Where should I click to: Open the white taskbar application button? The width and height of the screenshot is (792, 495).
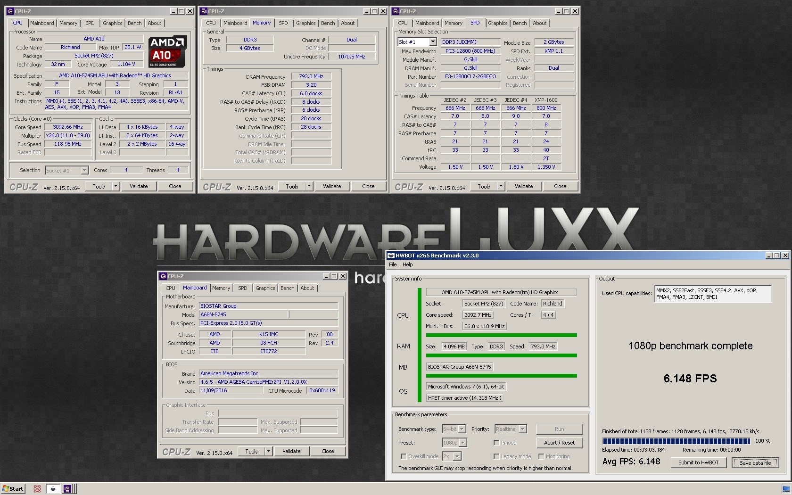(x=53, y=489)
